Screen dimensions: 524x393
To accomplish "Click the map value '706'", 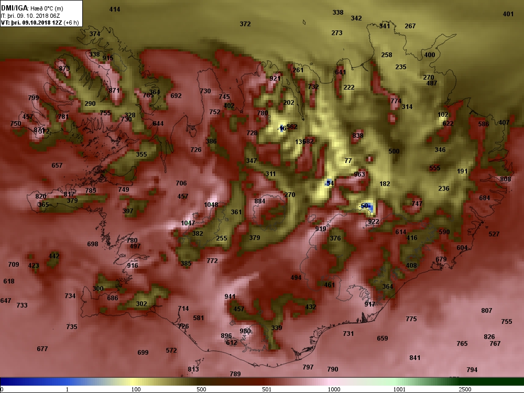I will tap(181, 183).
